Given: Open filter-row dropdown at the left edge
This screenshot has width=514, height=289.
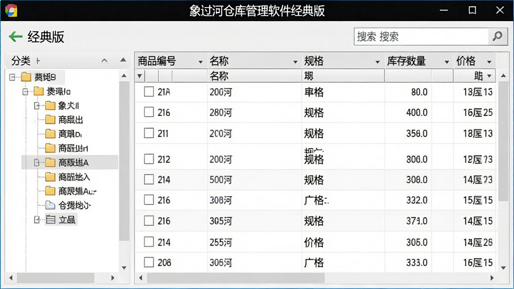Looking at the screenshot, I should [x=140, y=76].
